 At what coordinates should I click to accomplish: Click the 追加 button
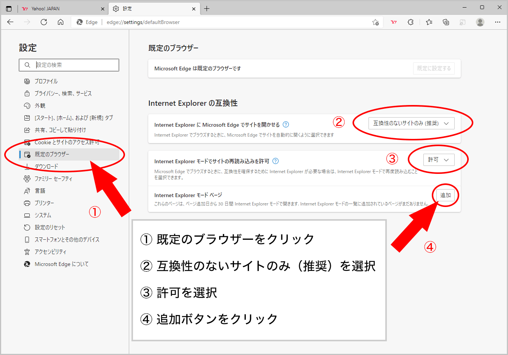click(x=446, y=195)
